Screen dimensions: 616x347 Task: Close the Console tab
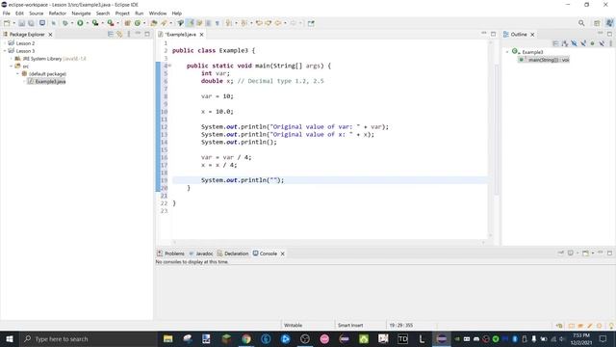pos(282,254)
